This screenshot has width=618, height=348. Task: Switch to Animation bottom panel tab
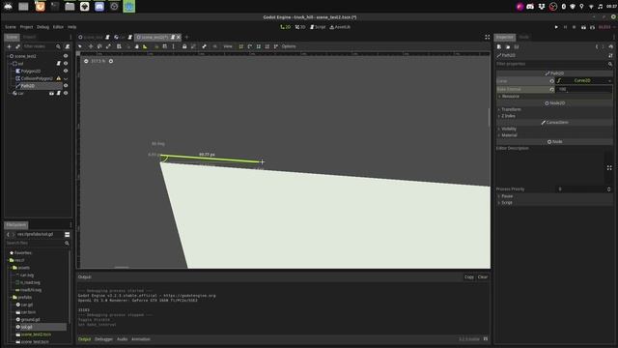[141, 339]
